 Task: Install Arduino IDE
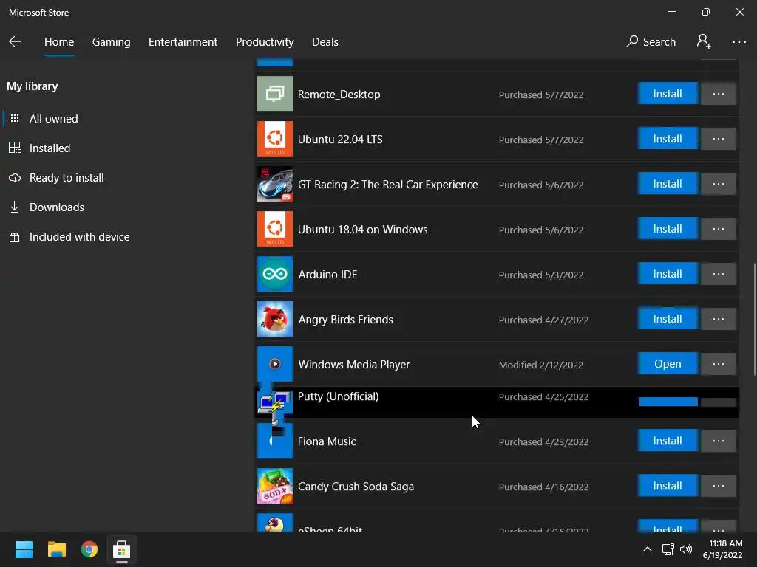coord(668,274)
